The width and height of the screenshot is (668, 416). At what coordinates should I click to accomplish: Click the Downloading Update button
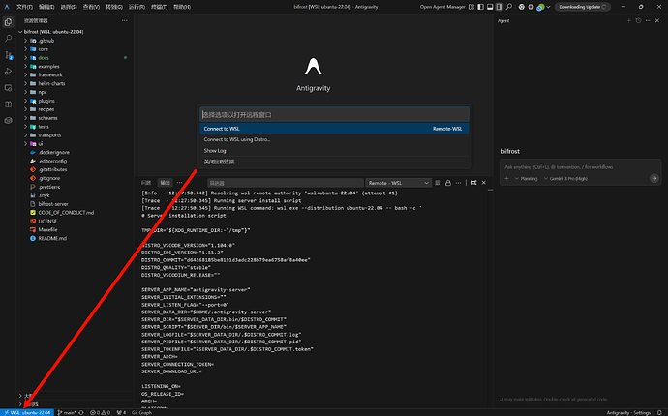[x=583, y=7]
